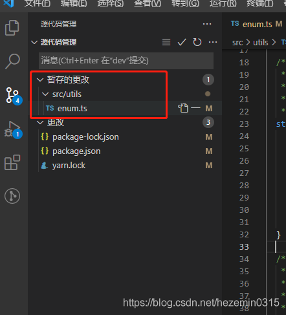This screenshot has height=315, width=286.
Task: Click staged changes count badge 1
Action: [x=208, y=80]
